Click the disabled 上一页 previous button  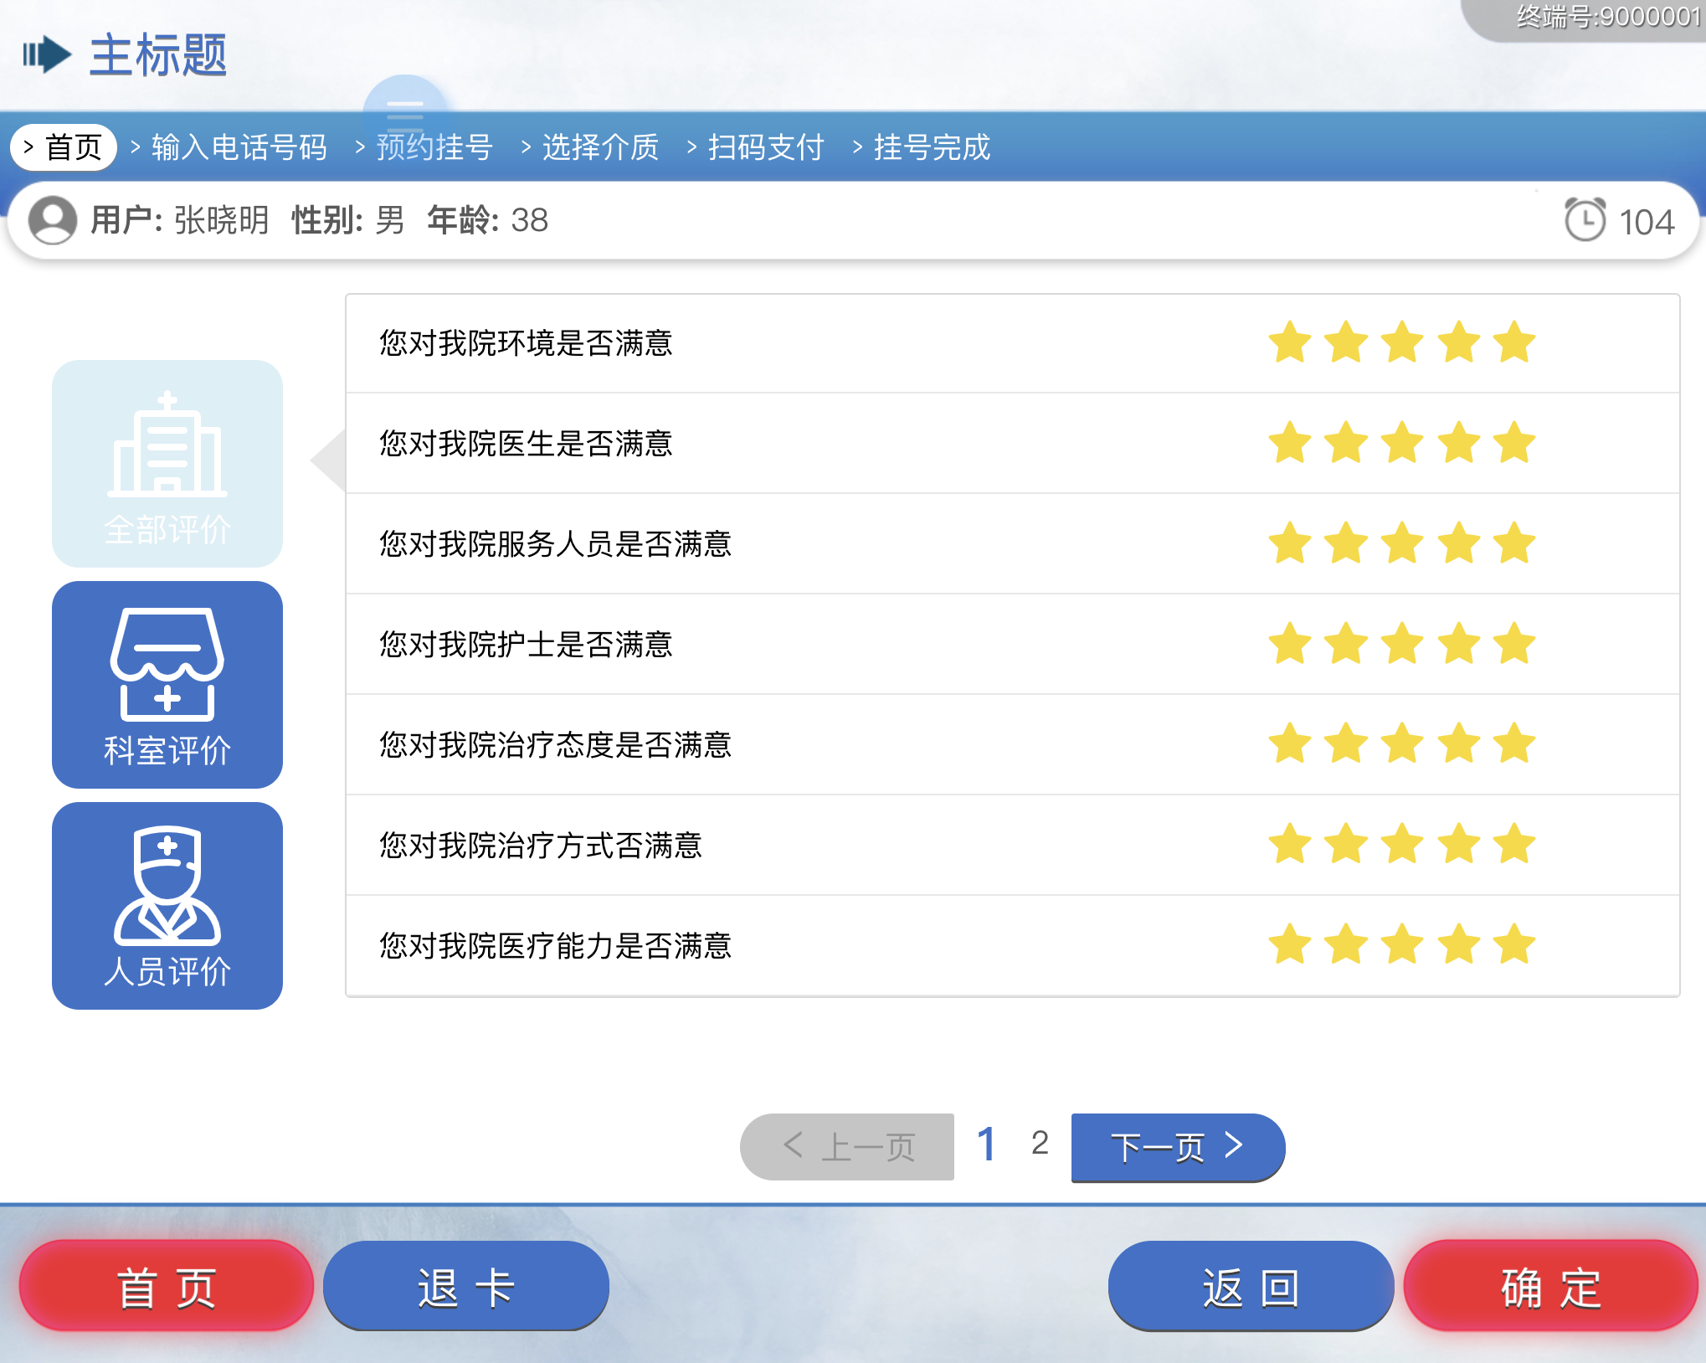point(847,1146)
